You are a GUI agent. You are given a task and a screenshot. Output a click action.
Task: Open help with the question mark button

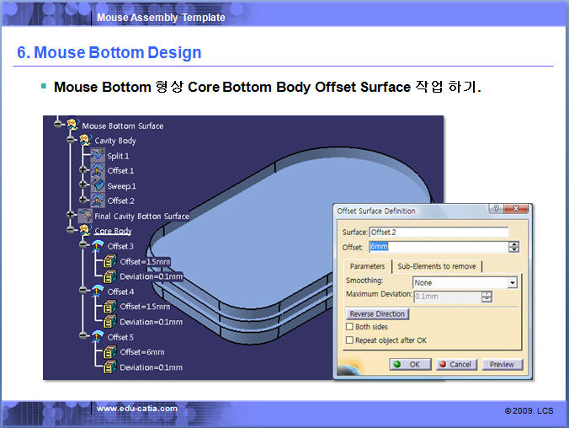point(497,209)
